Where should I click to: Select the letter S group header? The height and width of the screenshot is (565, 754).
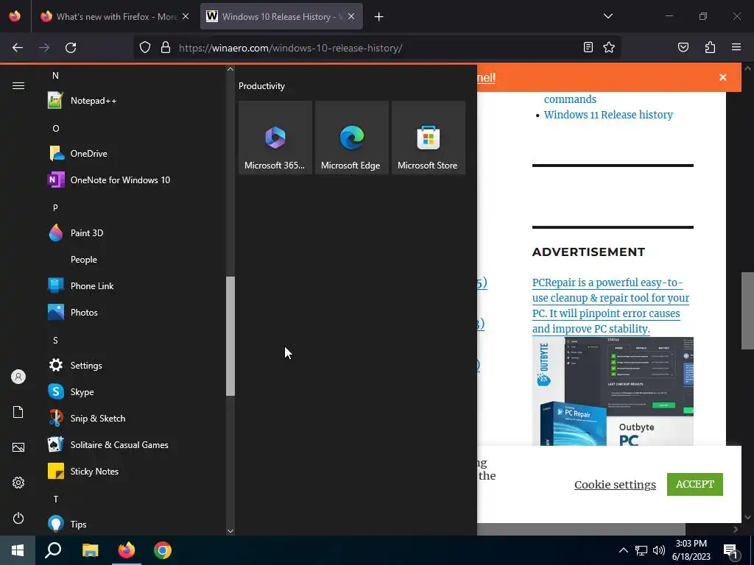coord(55,340)
